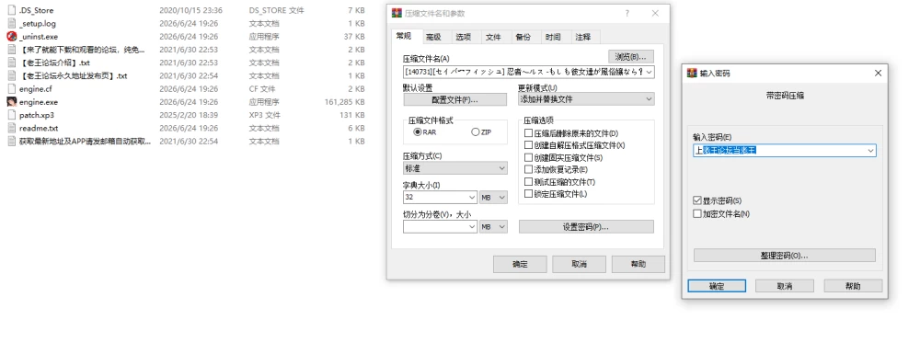Enable 测试压缩的文件 checkbox

pos(529,182)
